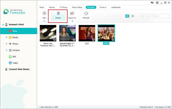Click Podcasts total:4 in status bar
The width and height of the screenshot is (172, 109).
(x=146, y=107)
